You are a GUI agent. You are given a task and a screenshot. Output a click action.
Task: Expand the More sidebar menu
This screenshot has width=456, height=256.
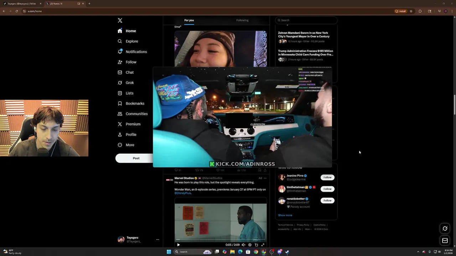point(126,145)
